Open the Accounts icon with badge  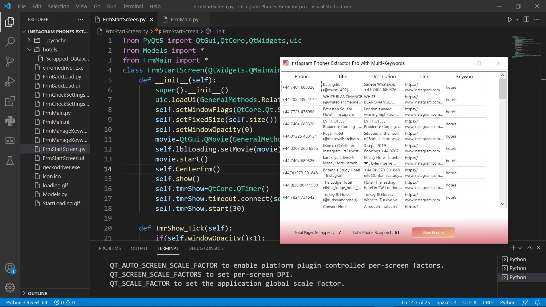pyautogui.click(x=10, y=268)
